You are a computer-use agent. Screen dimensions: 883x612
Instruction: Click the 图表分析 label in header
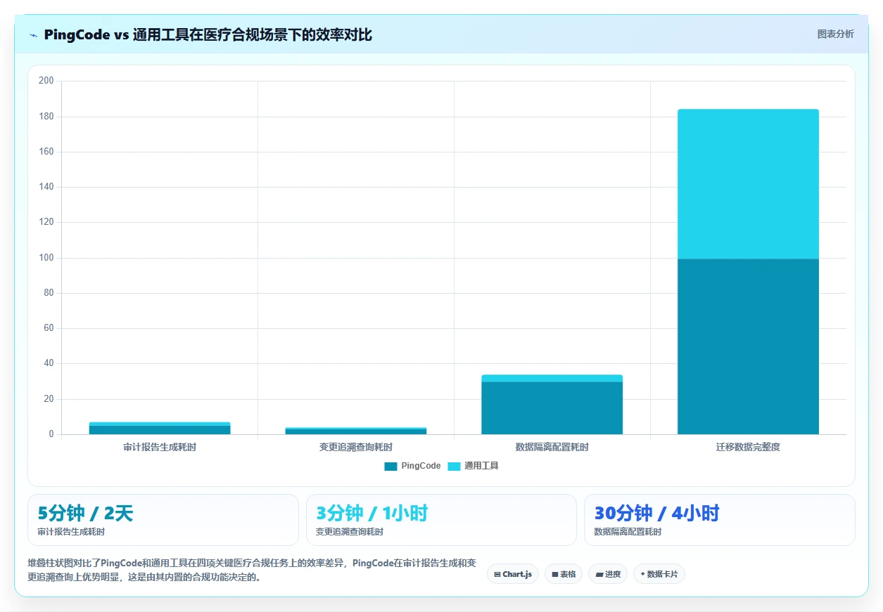pyautogui.click(x=836, y=34)
